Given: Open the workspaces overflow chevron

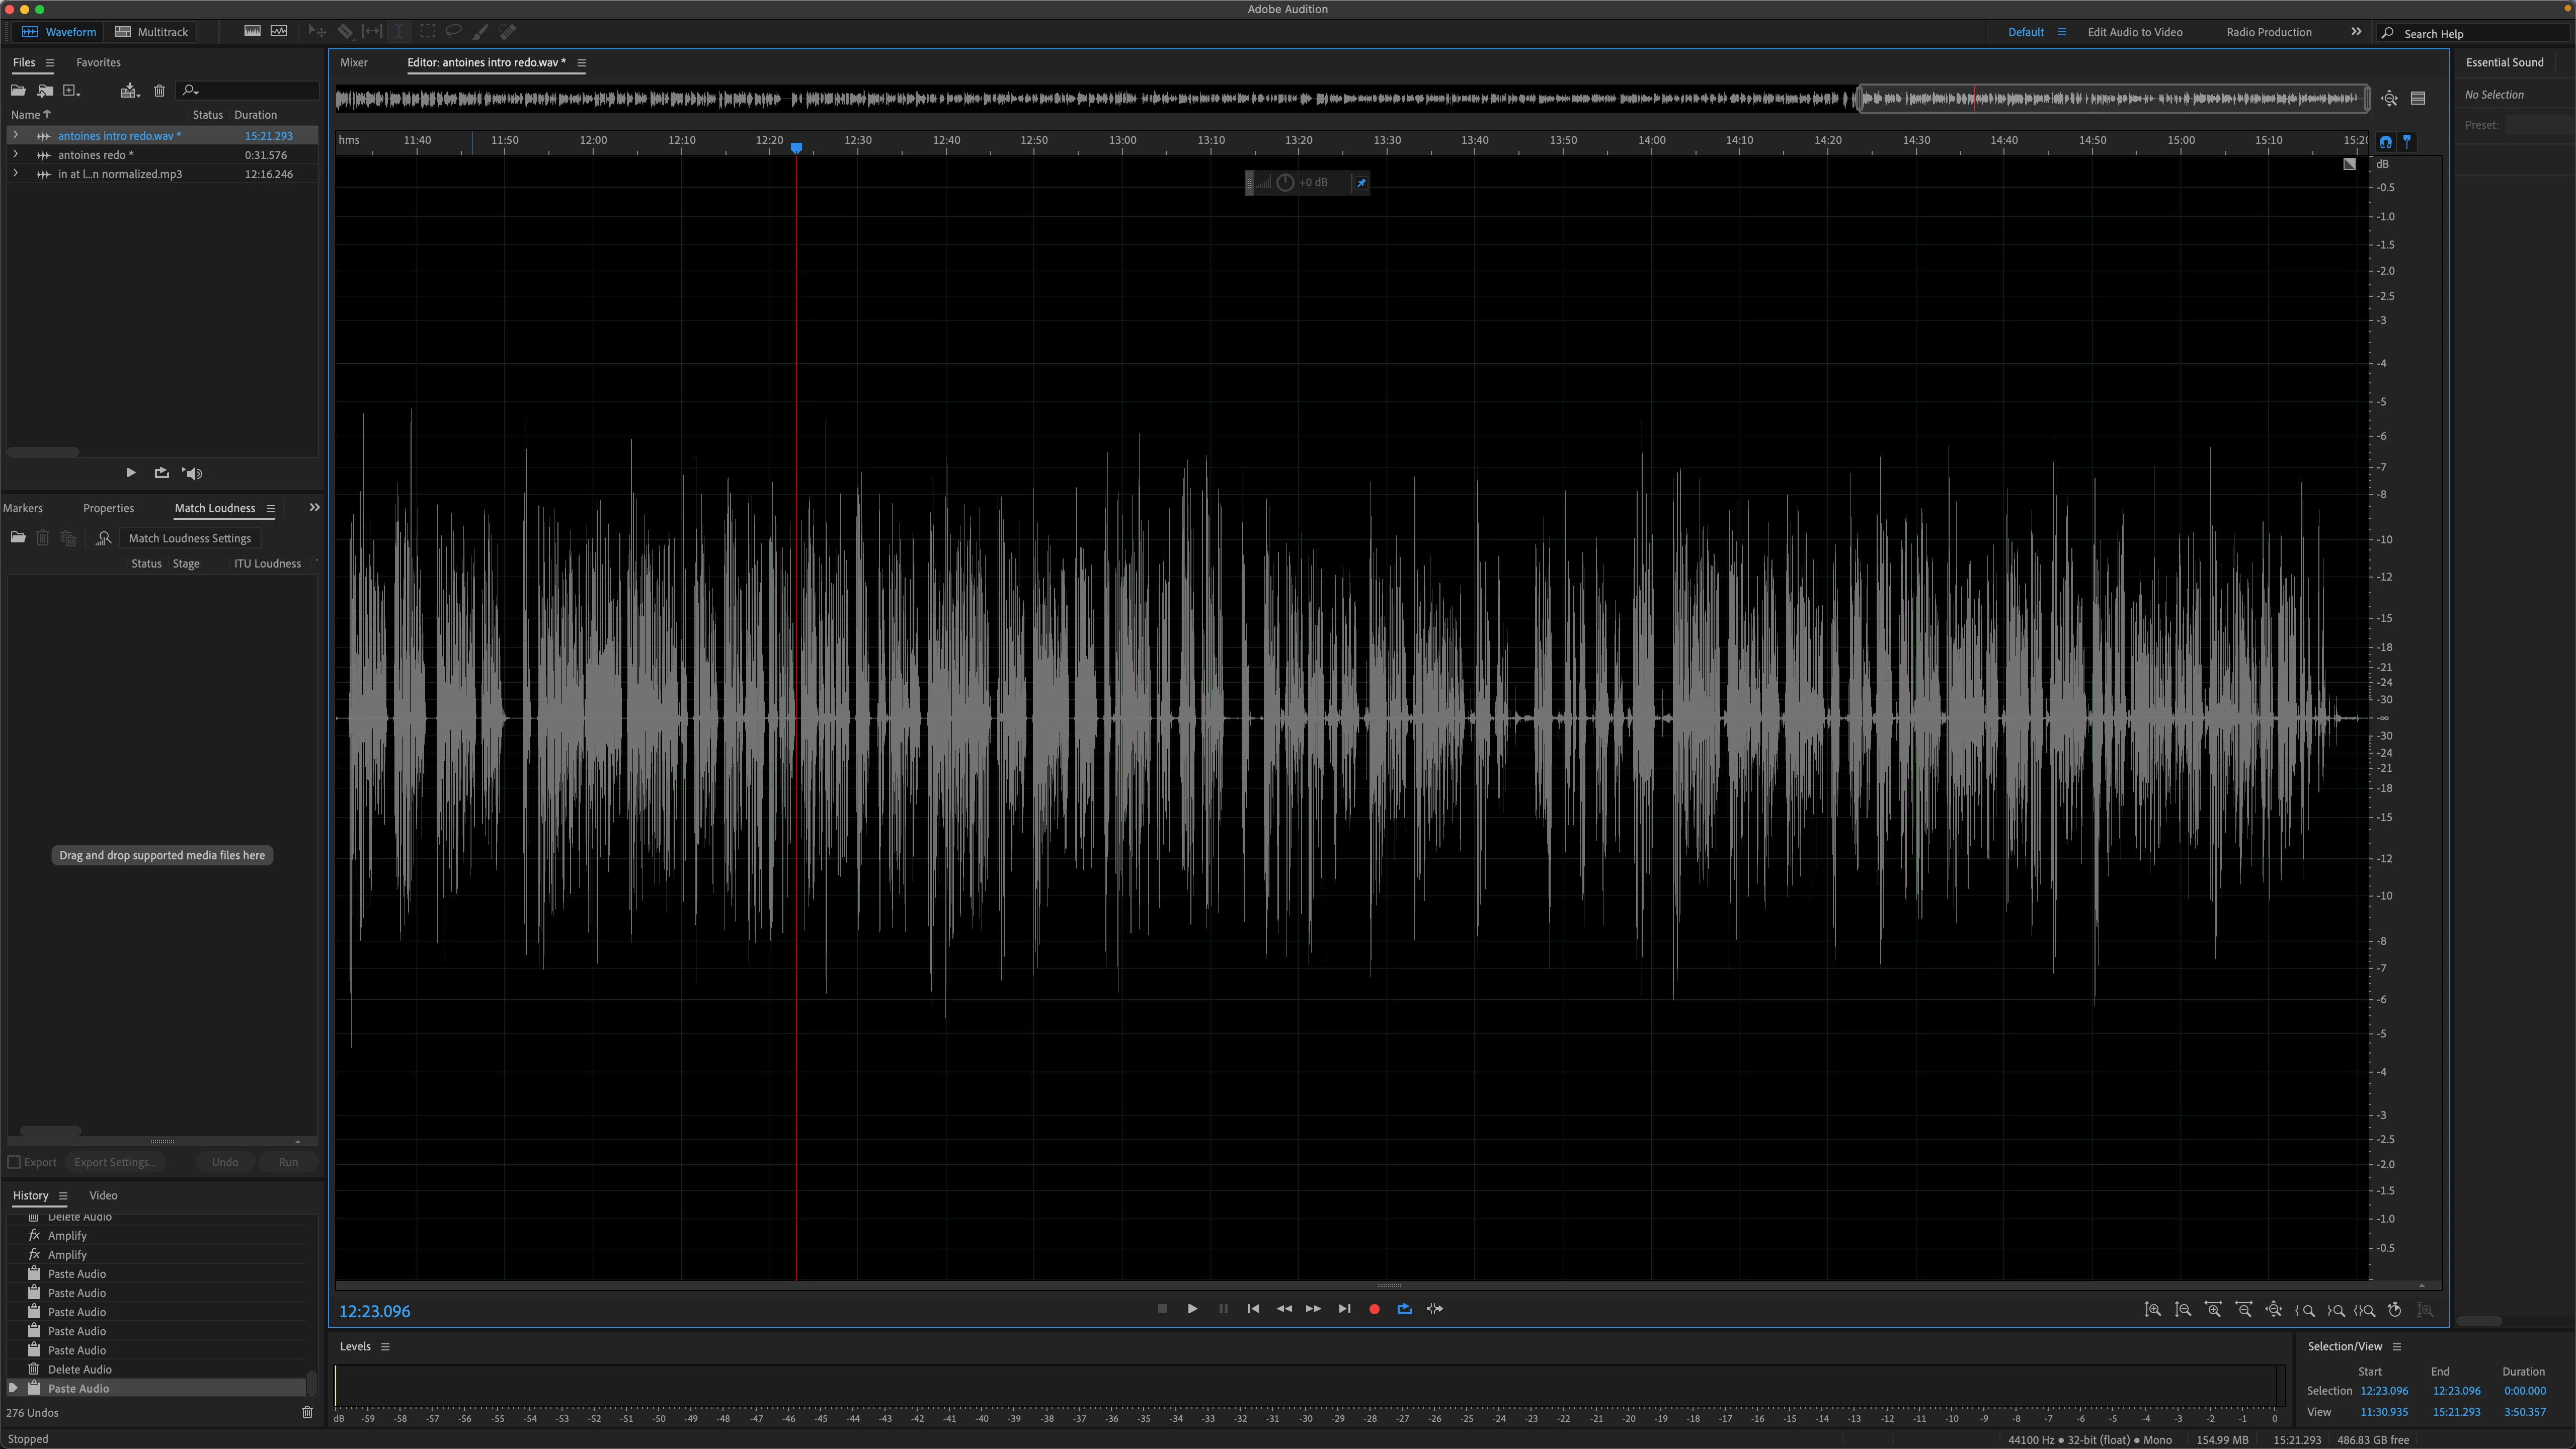Looking at the screenshot, I should pos(2356,32).
